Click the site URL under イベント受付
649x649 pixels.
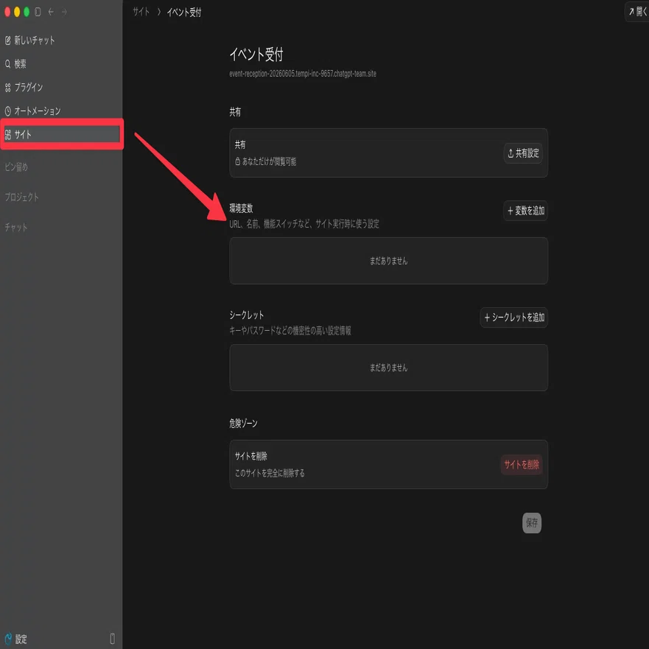pos(303,74)
